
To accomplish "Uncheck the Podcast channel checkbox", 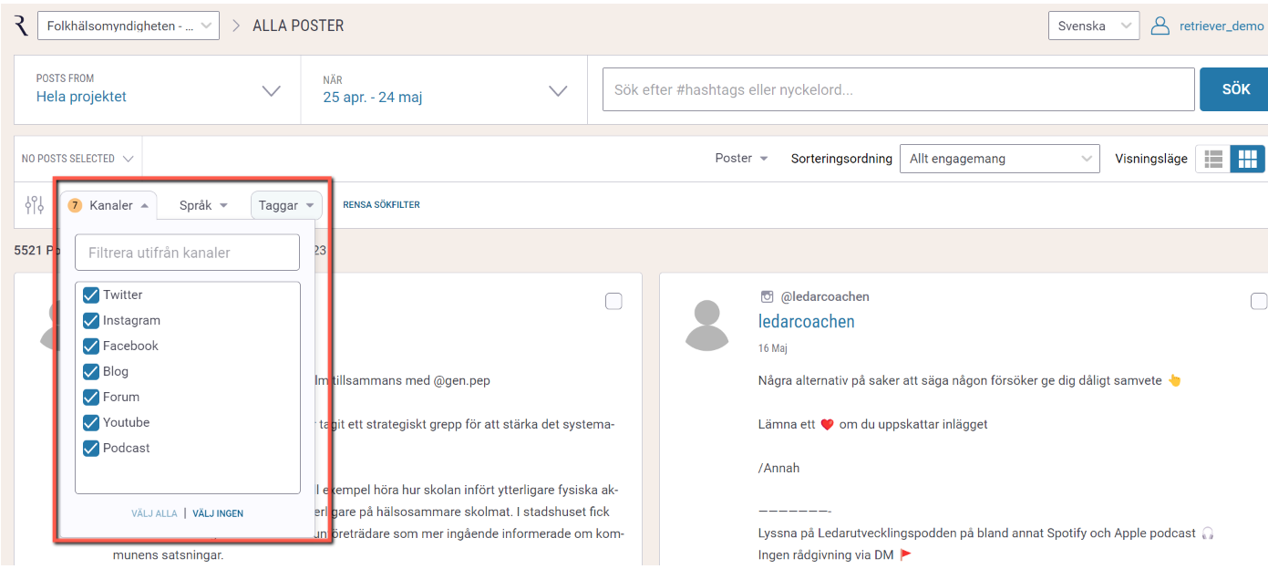I will tap(91, 448).
